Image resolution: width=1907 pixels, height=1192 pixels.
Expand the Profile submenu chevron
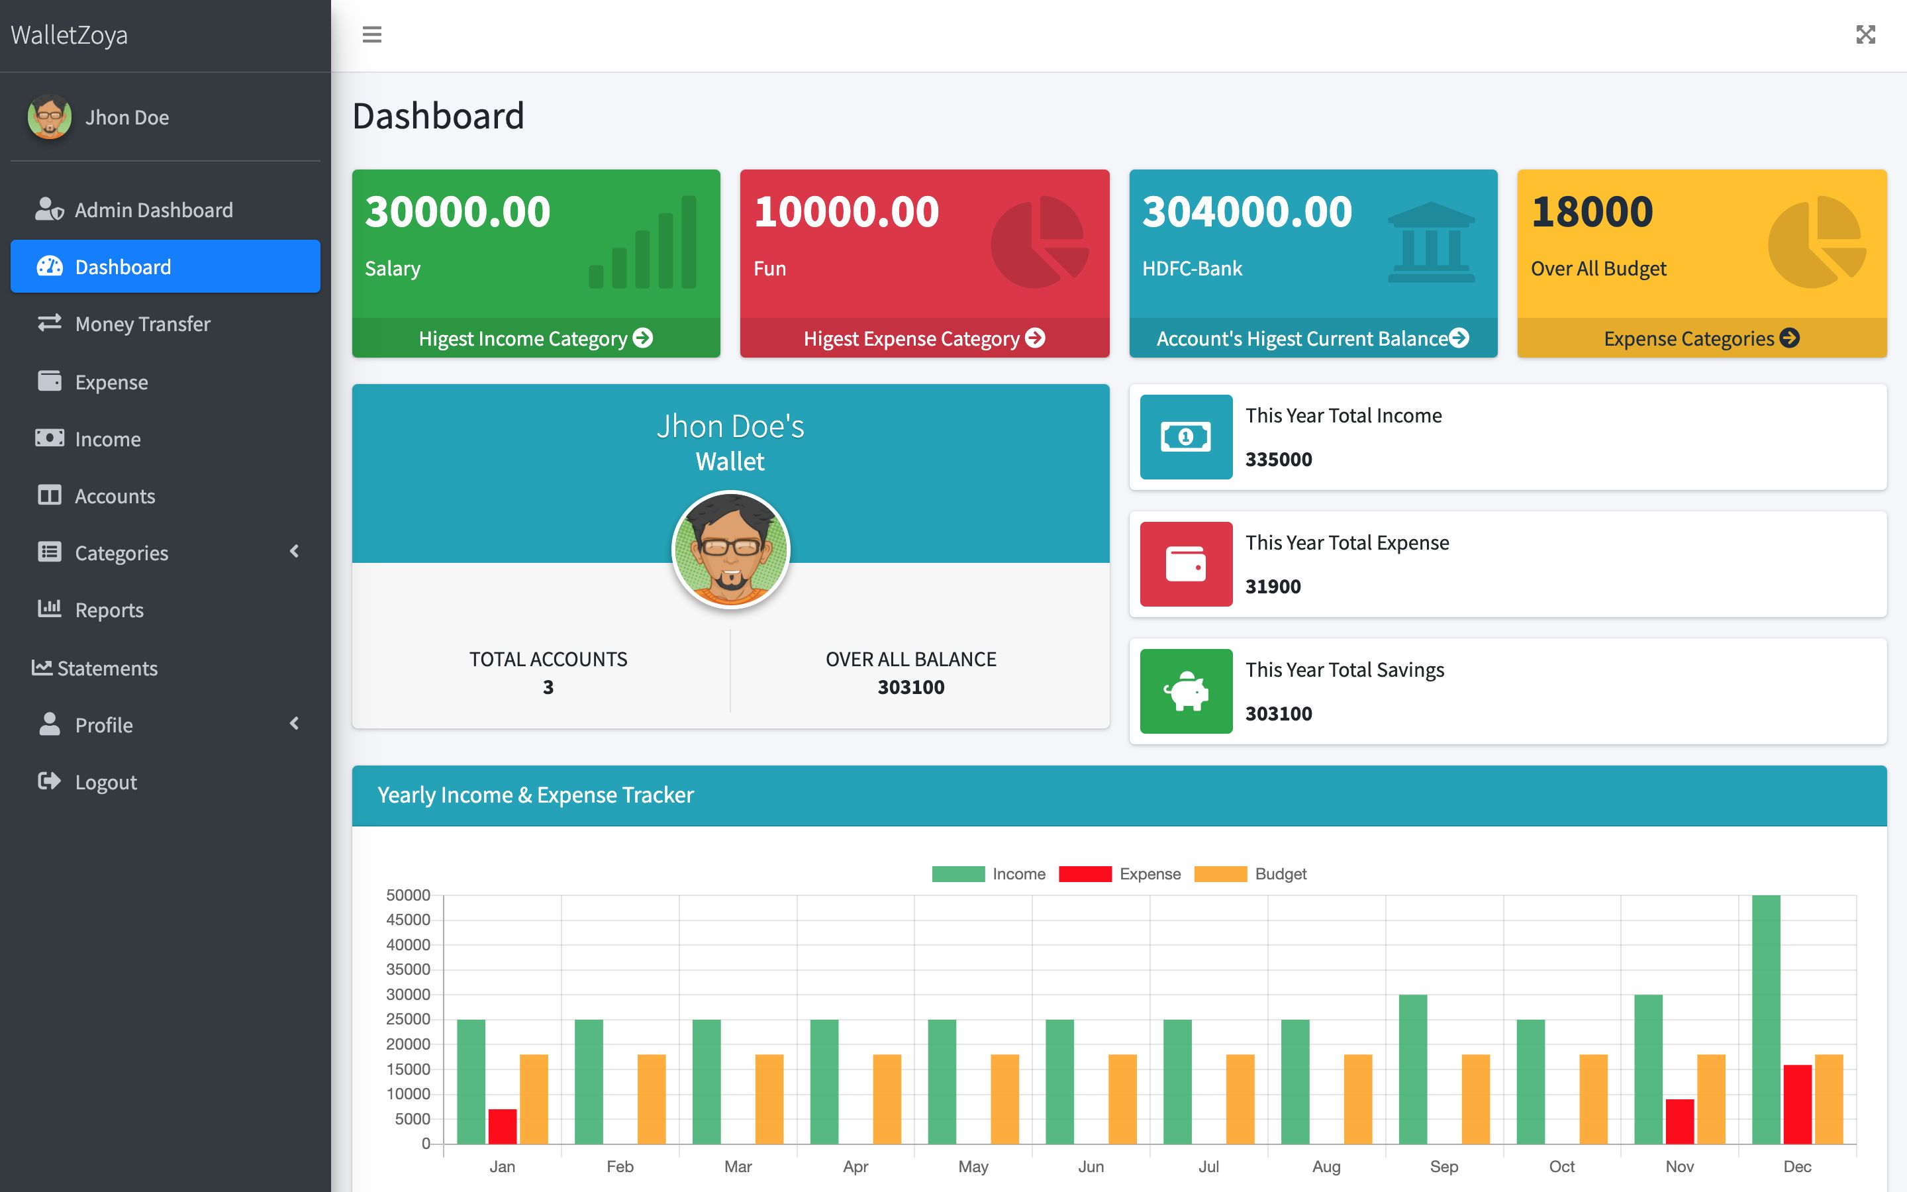[x=295, y=723]
